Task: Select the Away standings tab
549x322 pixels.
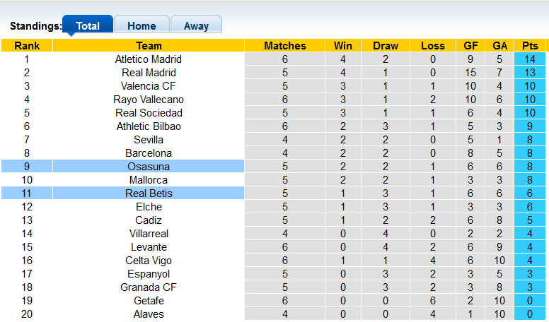Action: coord(196,25)
